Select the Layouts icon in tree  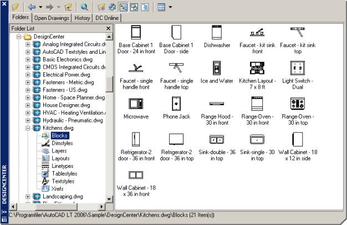point(45,158)
